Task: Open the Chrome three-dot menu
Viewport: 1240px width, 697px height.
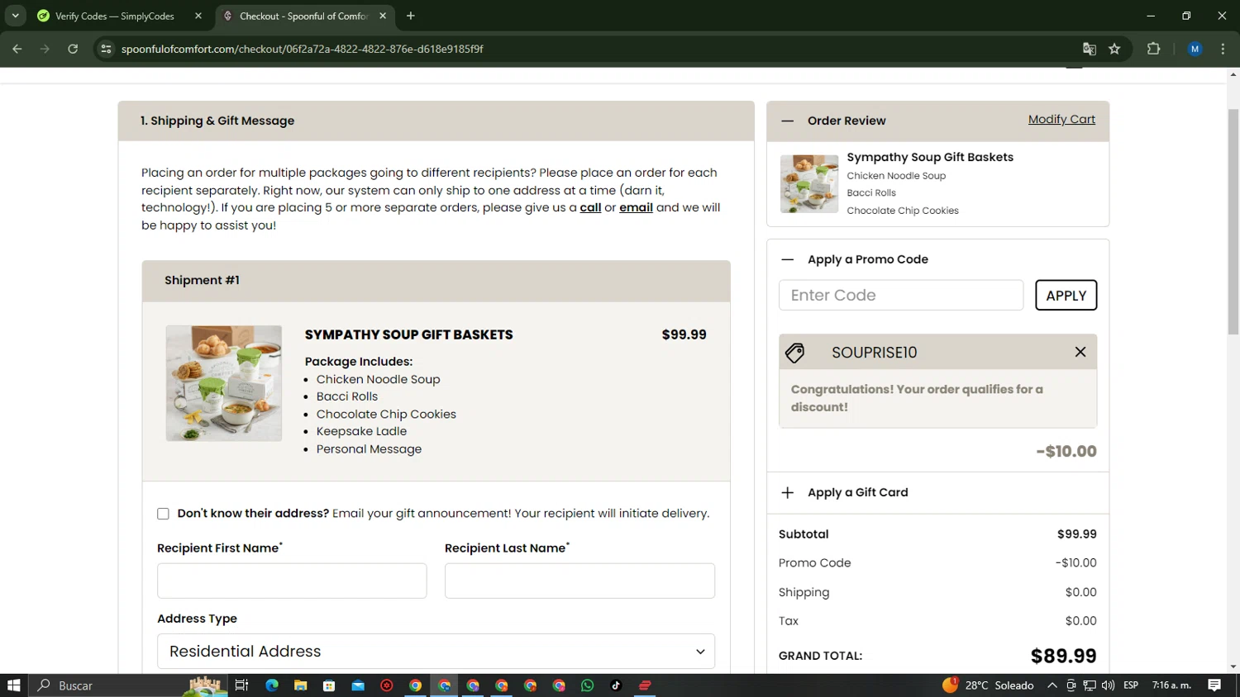Action: [x=1223, y=49]
